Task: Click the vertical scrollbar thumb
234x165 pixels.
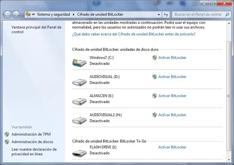Action: click(229, 96)
